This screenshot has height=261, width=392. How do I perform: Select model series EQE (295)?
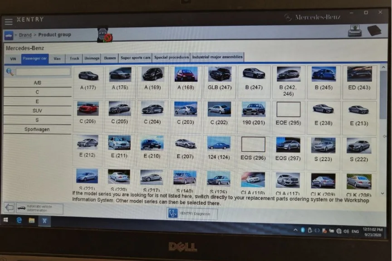coord(288,118)
